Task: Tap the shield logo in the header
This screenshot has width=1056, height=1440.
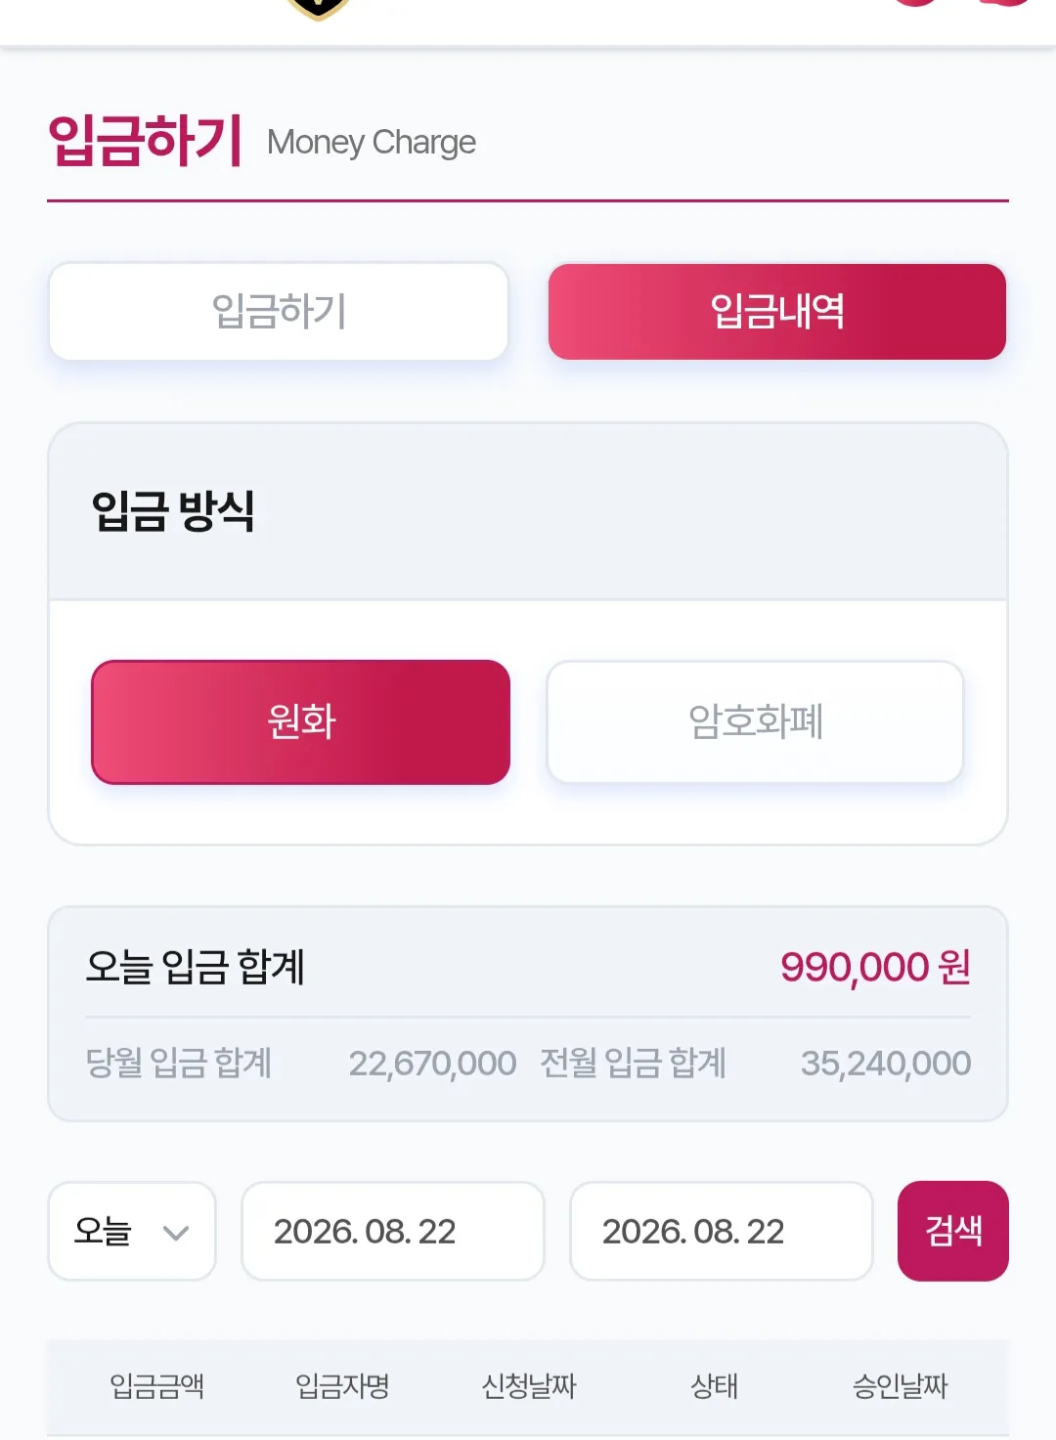Action: [319, 8]
